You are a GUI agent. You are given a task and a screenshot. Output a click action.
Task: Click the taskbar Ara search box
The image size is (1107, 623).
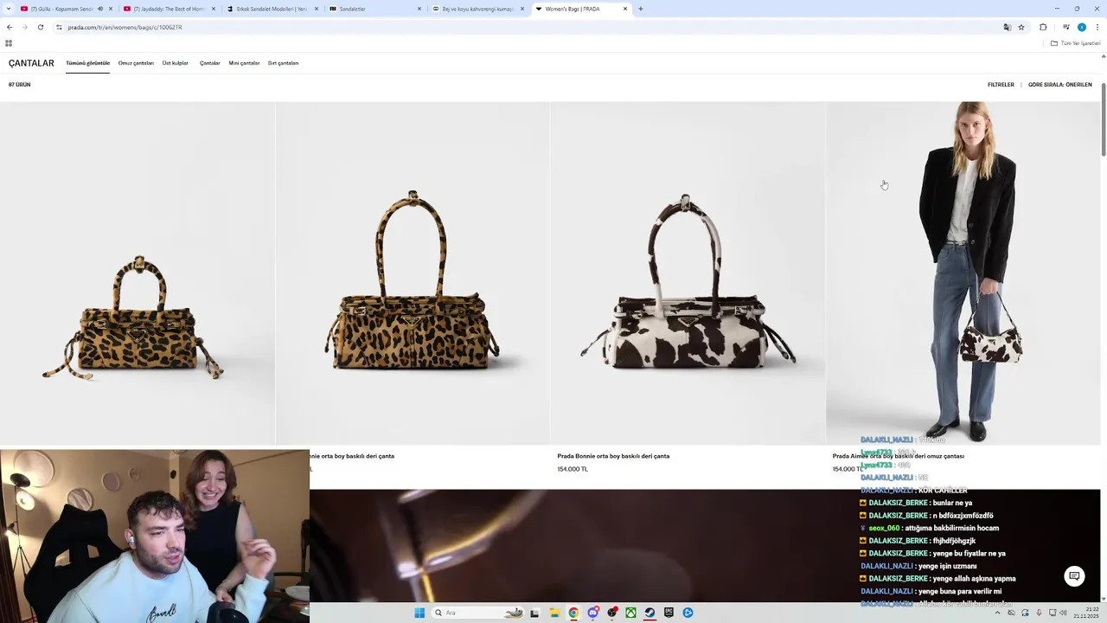(x=477, y=613)
